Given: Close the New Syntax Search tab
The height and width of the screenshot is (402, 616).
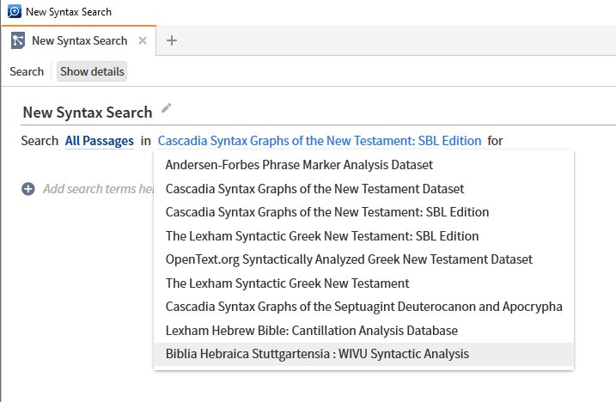Looking at the screenshot, I should (x=143, y=40).
